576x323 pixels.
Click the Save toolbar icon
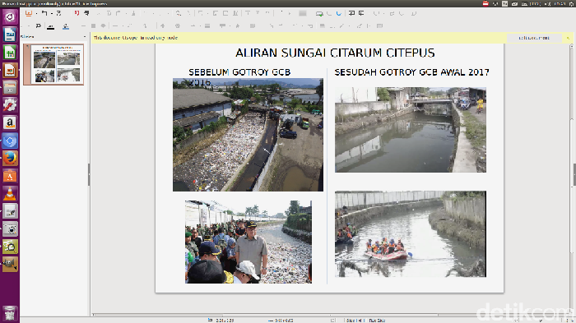(58, 14)
